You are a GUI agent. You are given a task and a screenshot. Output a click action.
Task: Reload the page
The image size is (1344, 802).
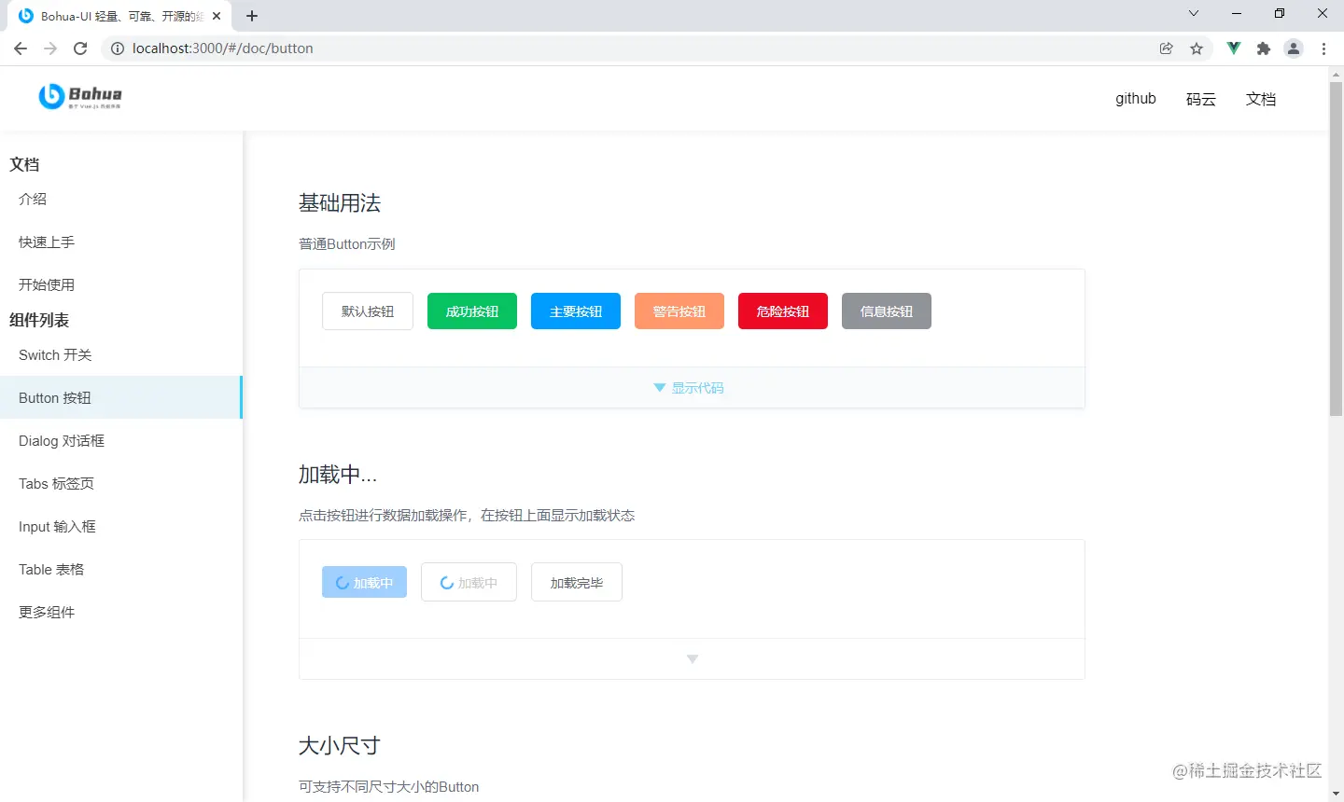(80, 48)
